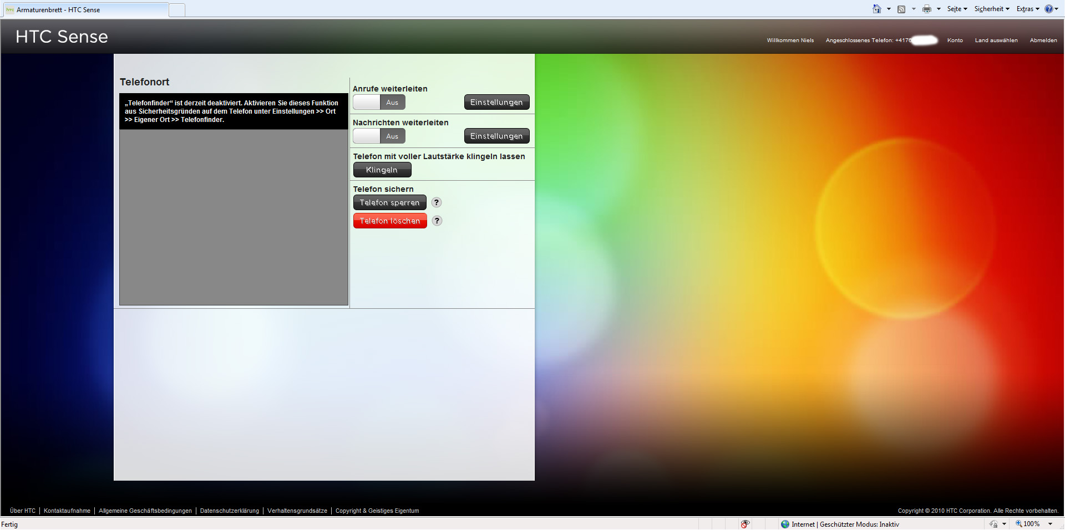The width and height of the screenshot is (1065, 530).
Task: Click Telefon mit voller Lautstärke klingeln lassen text
Action: pyautogui.click(x=439, y=156)
